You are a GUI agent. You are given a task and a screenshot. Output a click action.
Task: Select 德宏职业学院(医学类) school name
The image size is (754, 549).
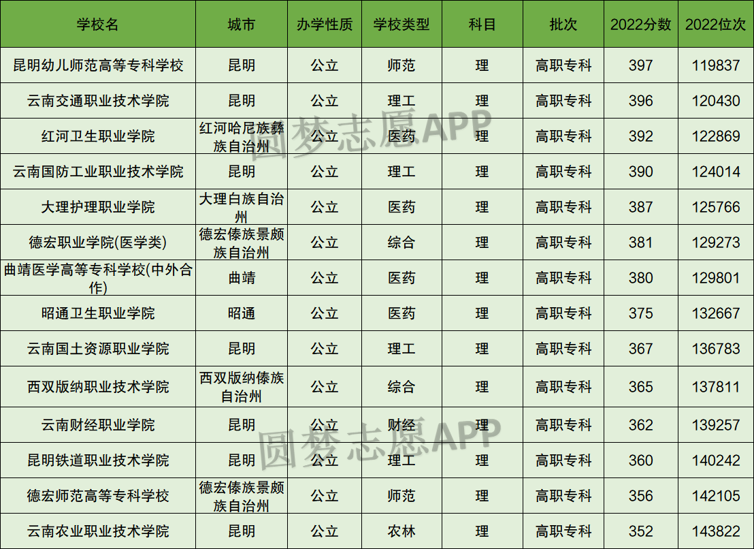coord(98,242)
